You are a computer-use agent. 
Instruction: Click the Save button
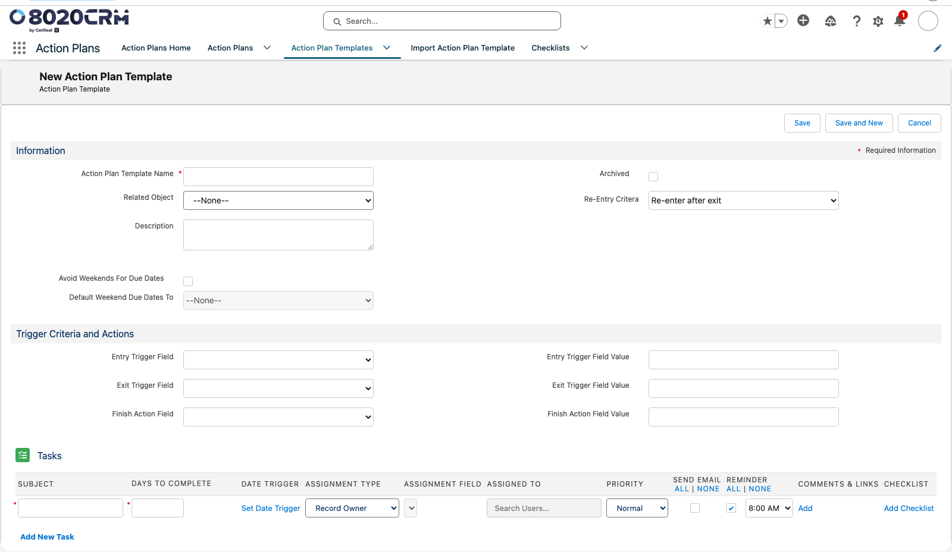click(x=802, y=123)
